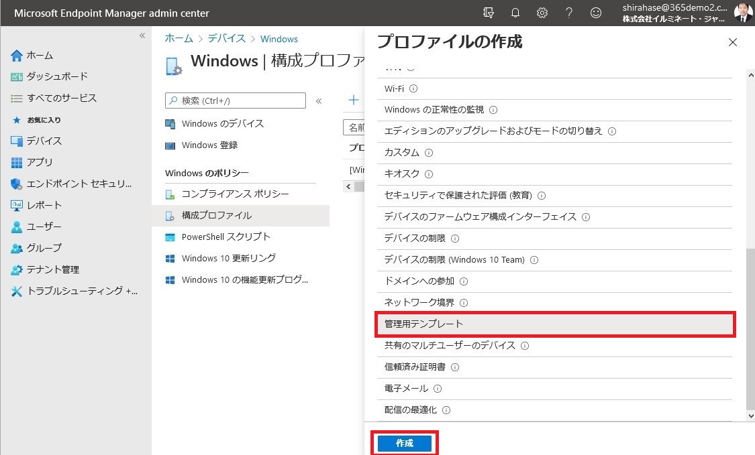The image size is (755, 455).
Task: Show info for Windows の正常性の監視
Action: click(493, 110)
